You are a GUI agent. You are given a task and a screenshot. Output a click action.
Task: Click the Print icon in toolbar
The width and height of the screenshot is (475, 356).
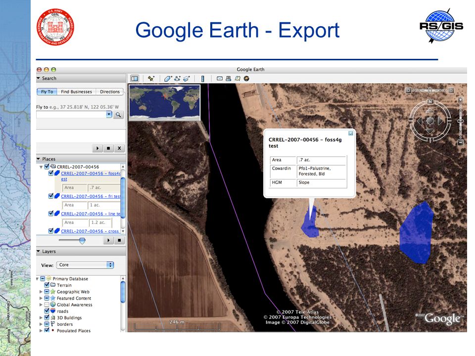click(x=229, y=79)
